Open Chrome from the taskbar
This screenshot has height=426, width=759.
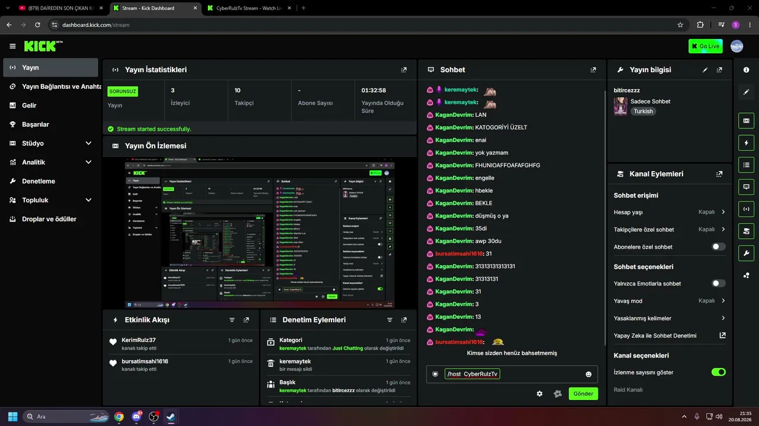[119, 417]
